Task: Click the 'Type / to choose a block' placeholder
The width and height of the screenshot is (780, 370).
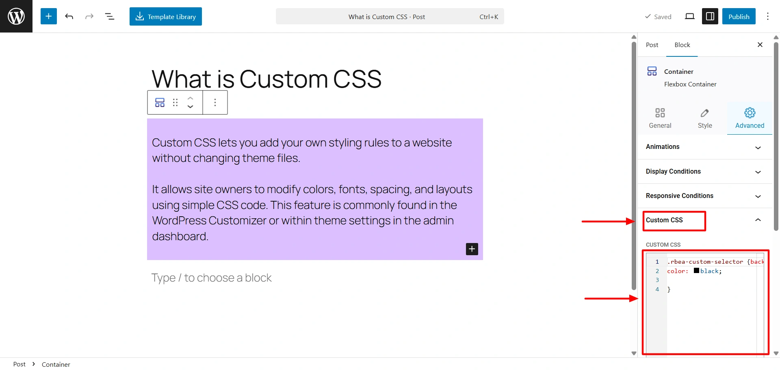Action: pos(211,278)
